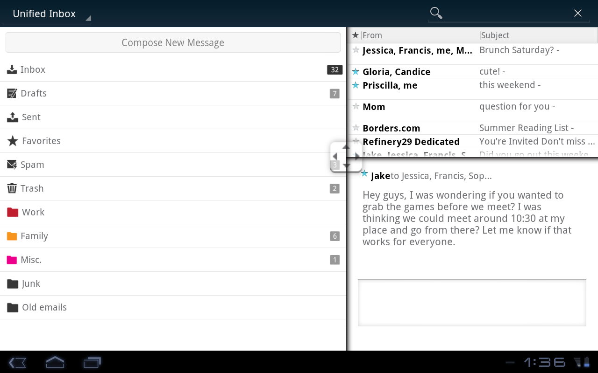The width and height of the screenshot is (598, 373).
Task: Click the Trash bin icon
Action: coord(12,188)
